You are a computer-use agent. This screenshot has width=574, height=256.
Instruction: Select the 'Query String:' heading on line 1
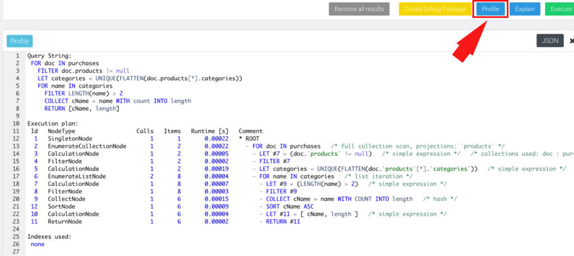49,56
